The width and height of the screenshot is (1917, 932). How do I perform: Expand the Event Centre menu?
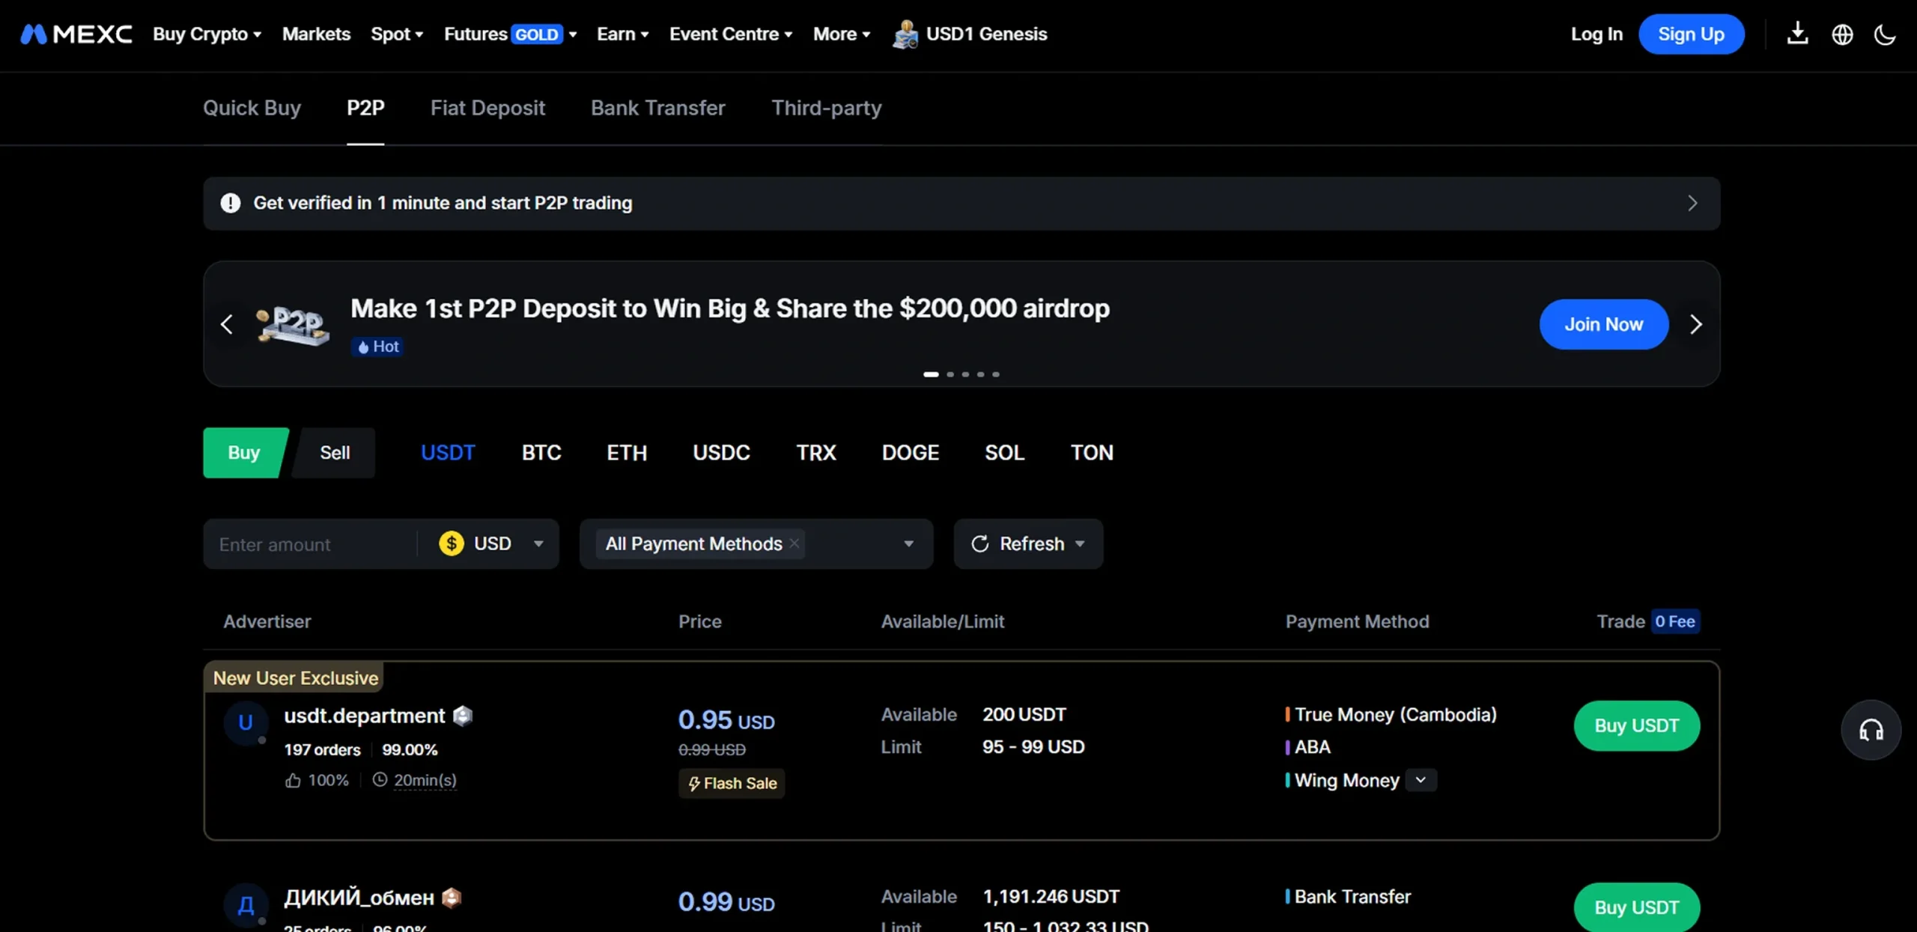point(731,34)
